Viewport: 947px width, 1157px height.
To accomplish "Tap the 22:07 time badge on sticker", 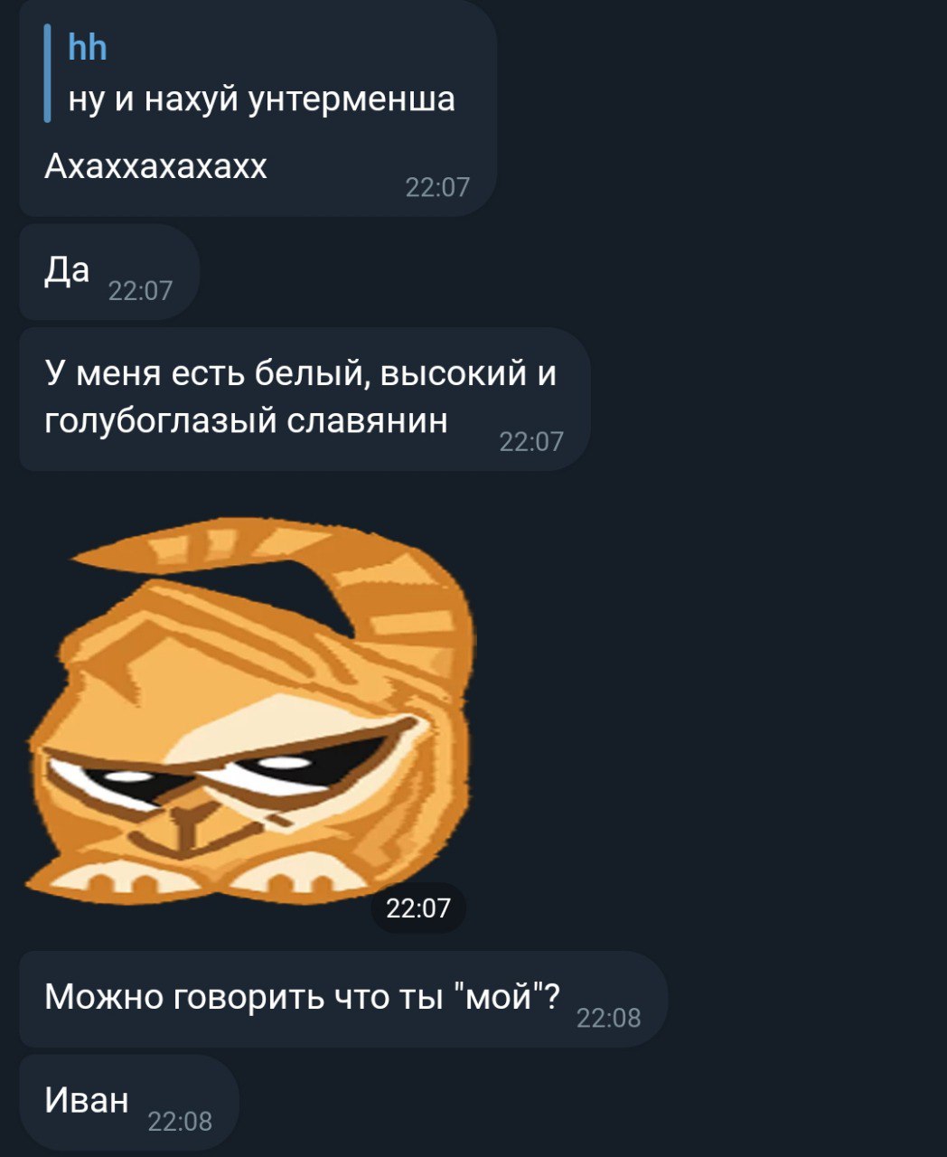I will [418, 908].
